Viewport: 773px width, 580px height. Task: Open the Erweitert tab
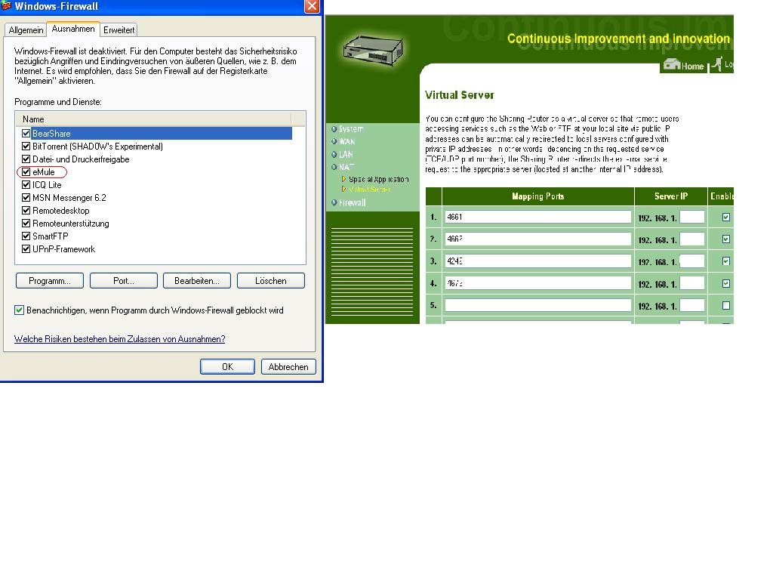pyautogui.click(x=119, y=30)
